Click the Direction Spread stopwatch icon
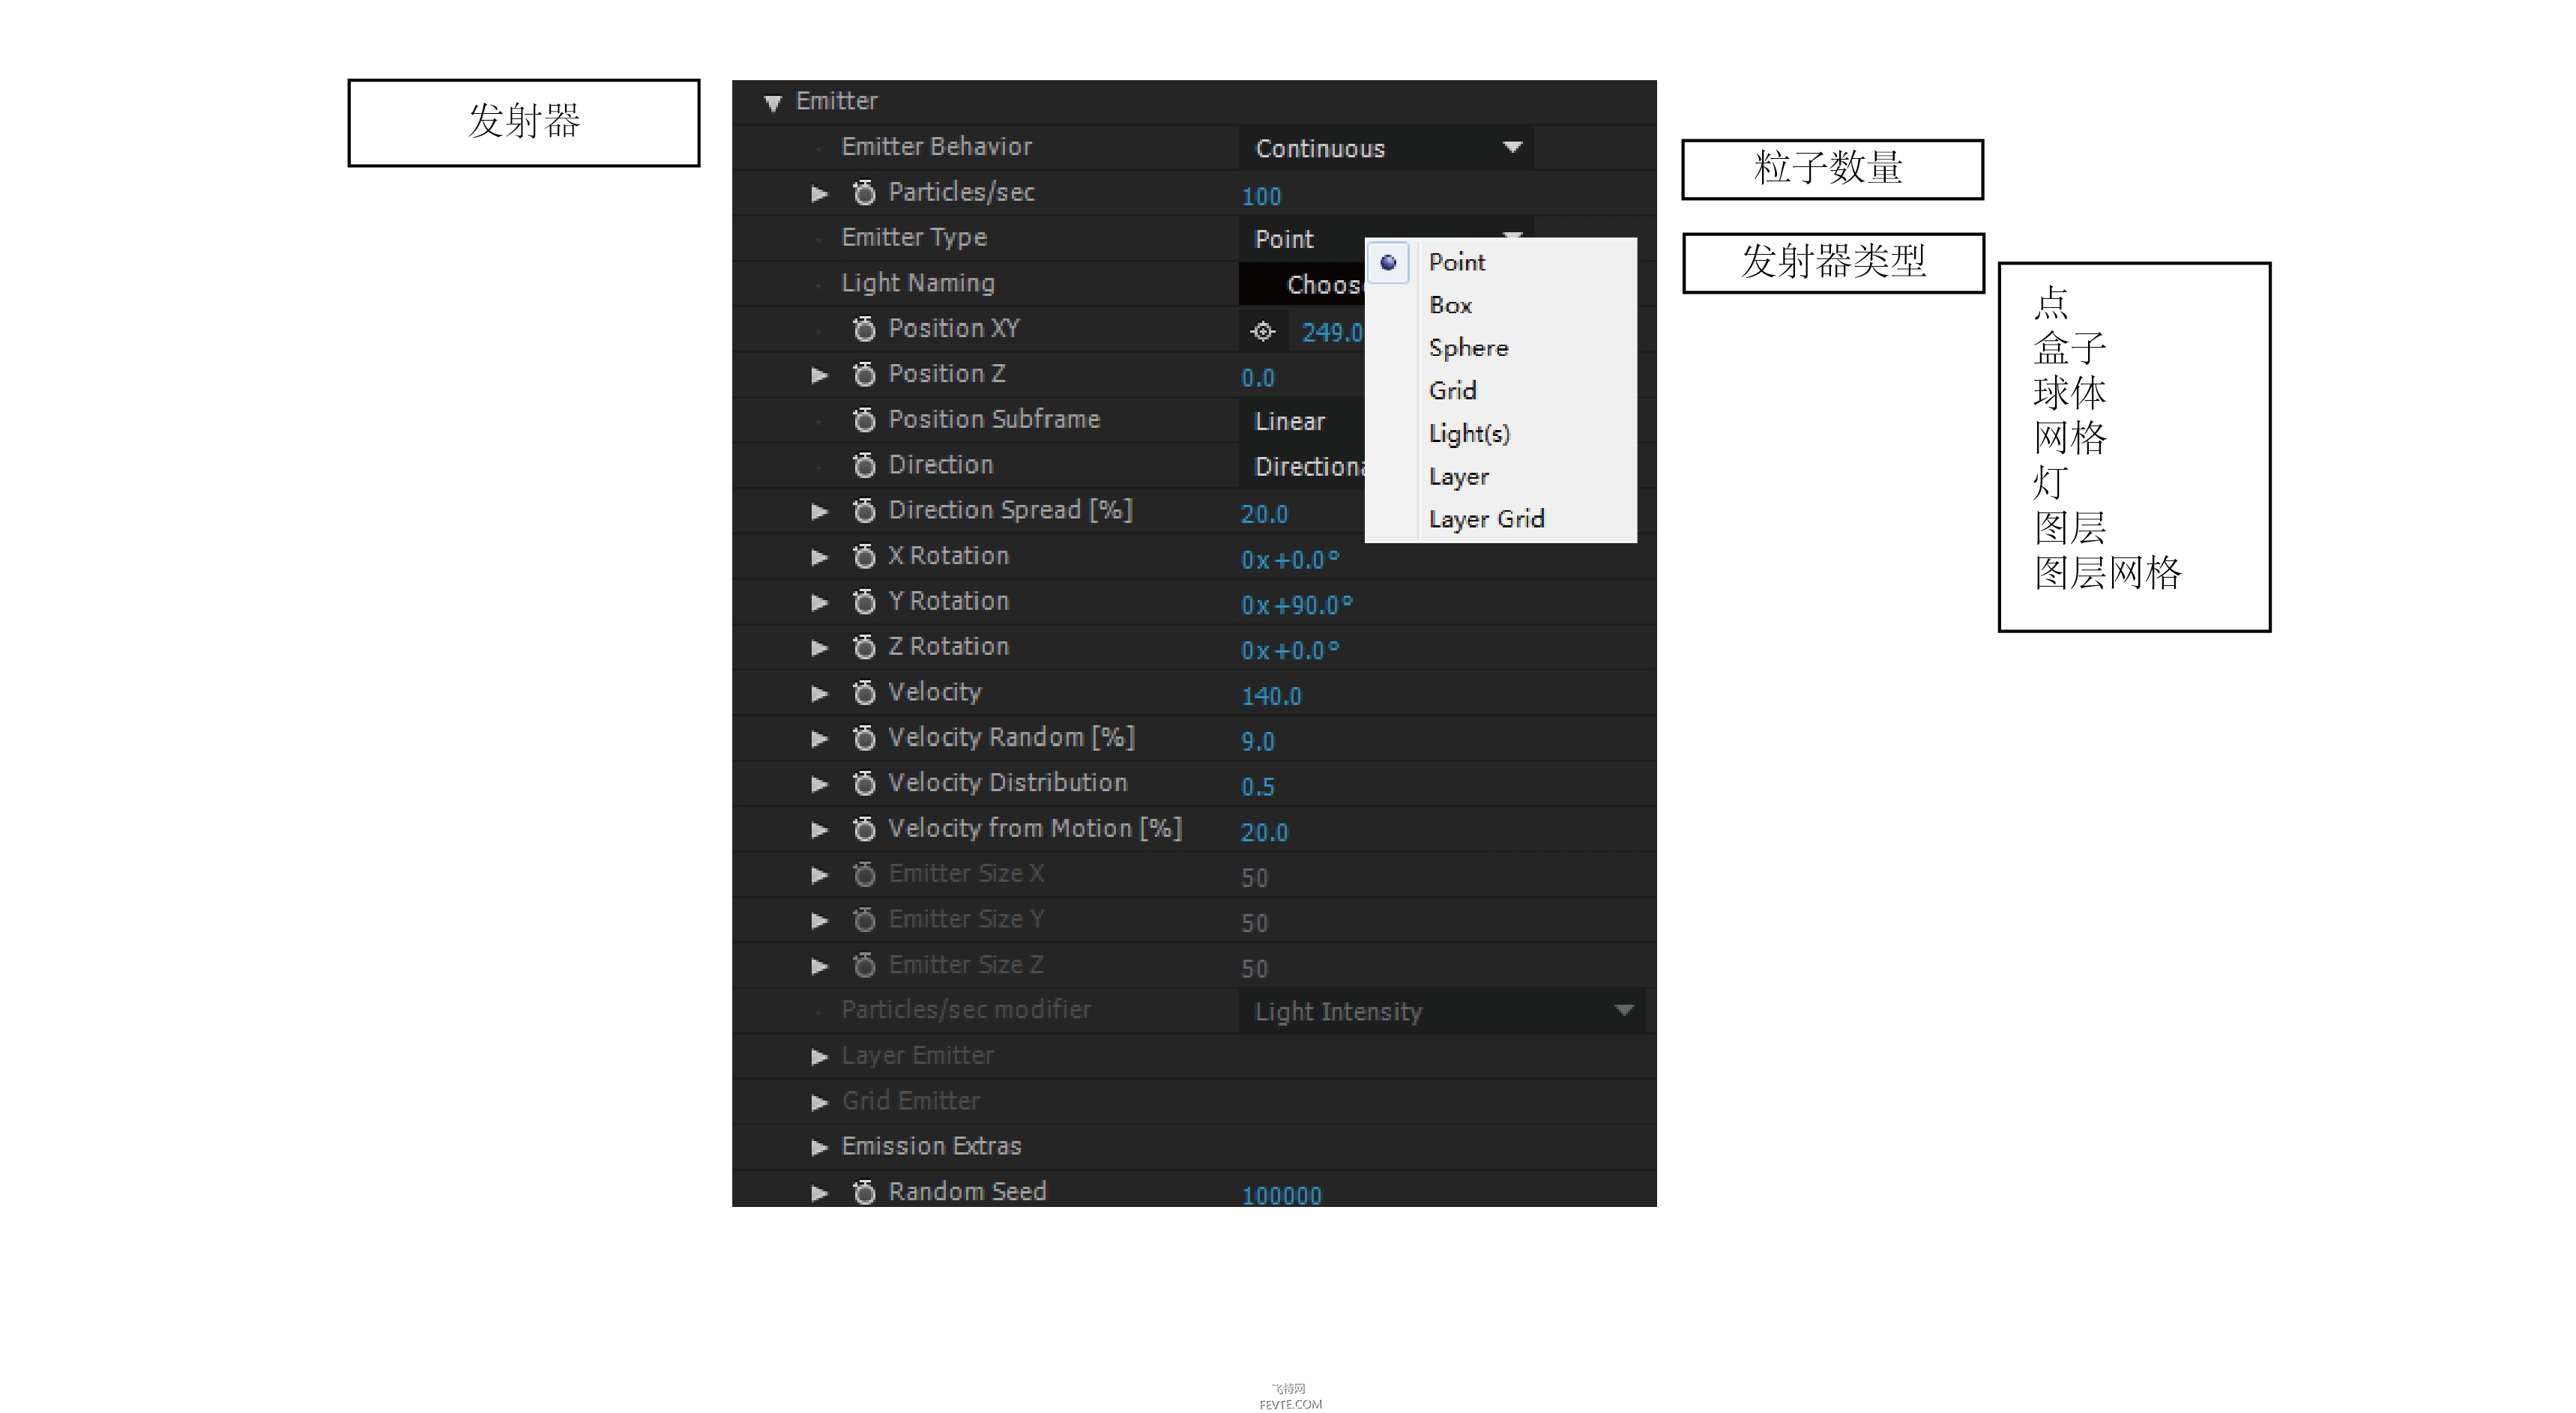2576x1413 pixels. pos(864,509)
